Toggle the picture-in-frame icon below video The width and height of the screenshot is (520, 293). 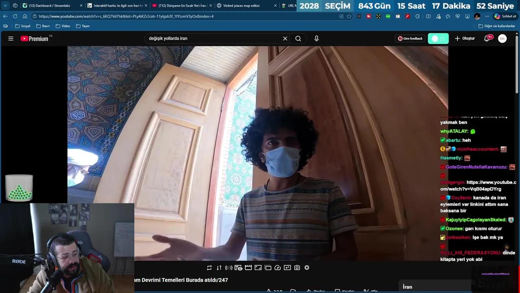click(x=258, y=268)
